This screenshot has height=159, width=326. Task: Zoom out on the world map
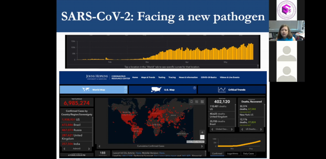pyautogui.click(x=202, y=137)
